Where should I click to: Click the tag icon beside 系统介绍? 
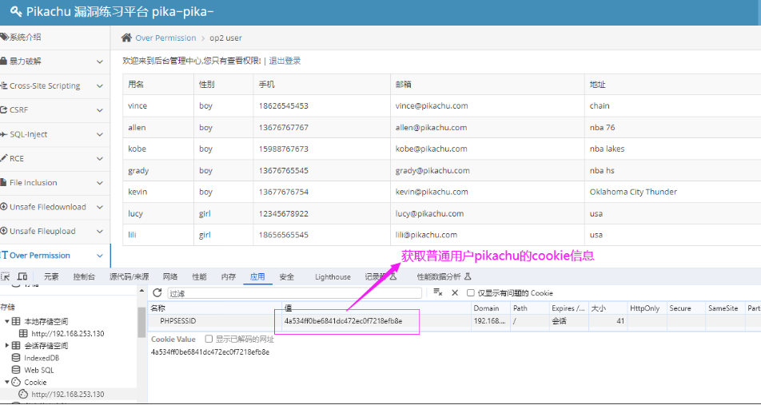(4, 37)
